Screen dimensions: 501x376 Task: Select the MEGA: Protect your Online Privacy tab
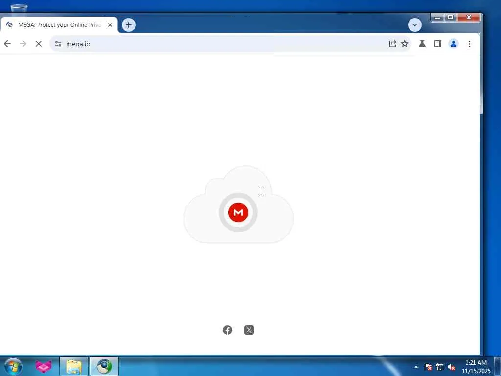point(59,25)
